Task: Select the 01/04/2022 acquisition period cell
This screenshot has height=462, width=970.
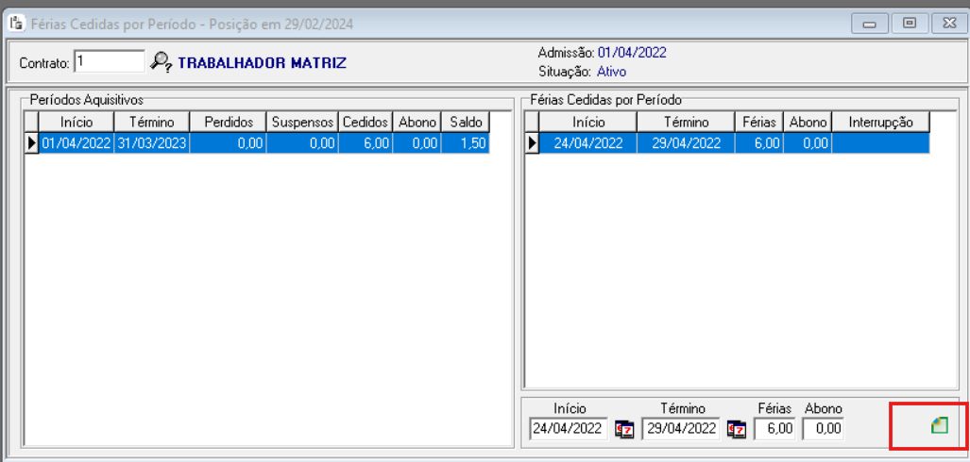Action: point(77,143)
